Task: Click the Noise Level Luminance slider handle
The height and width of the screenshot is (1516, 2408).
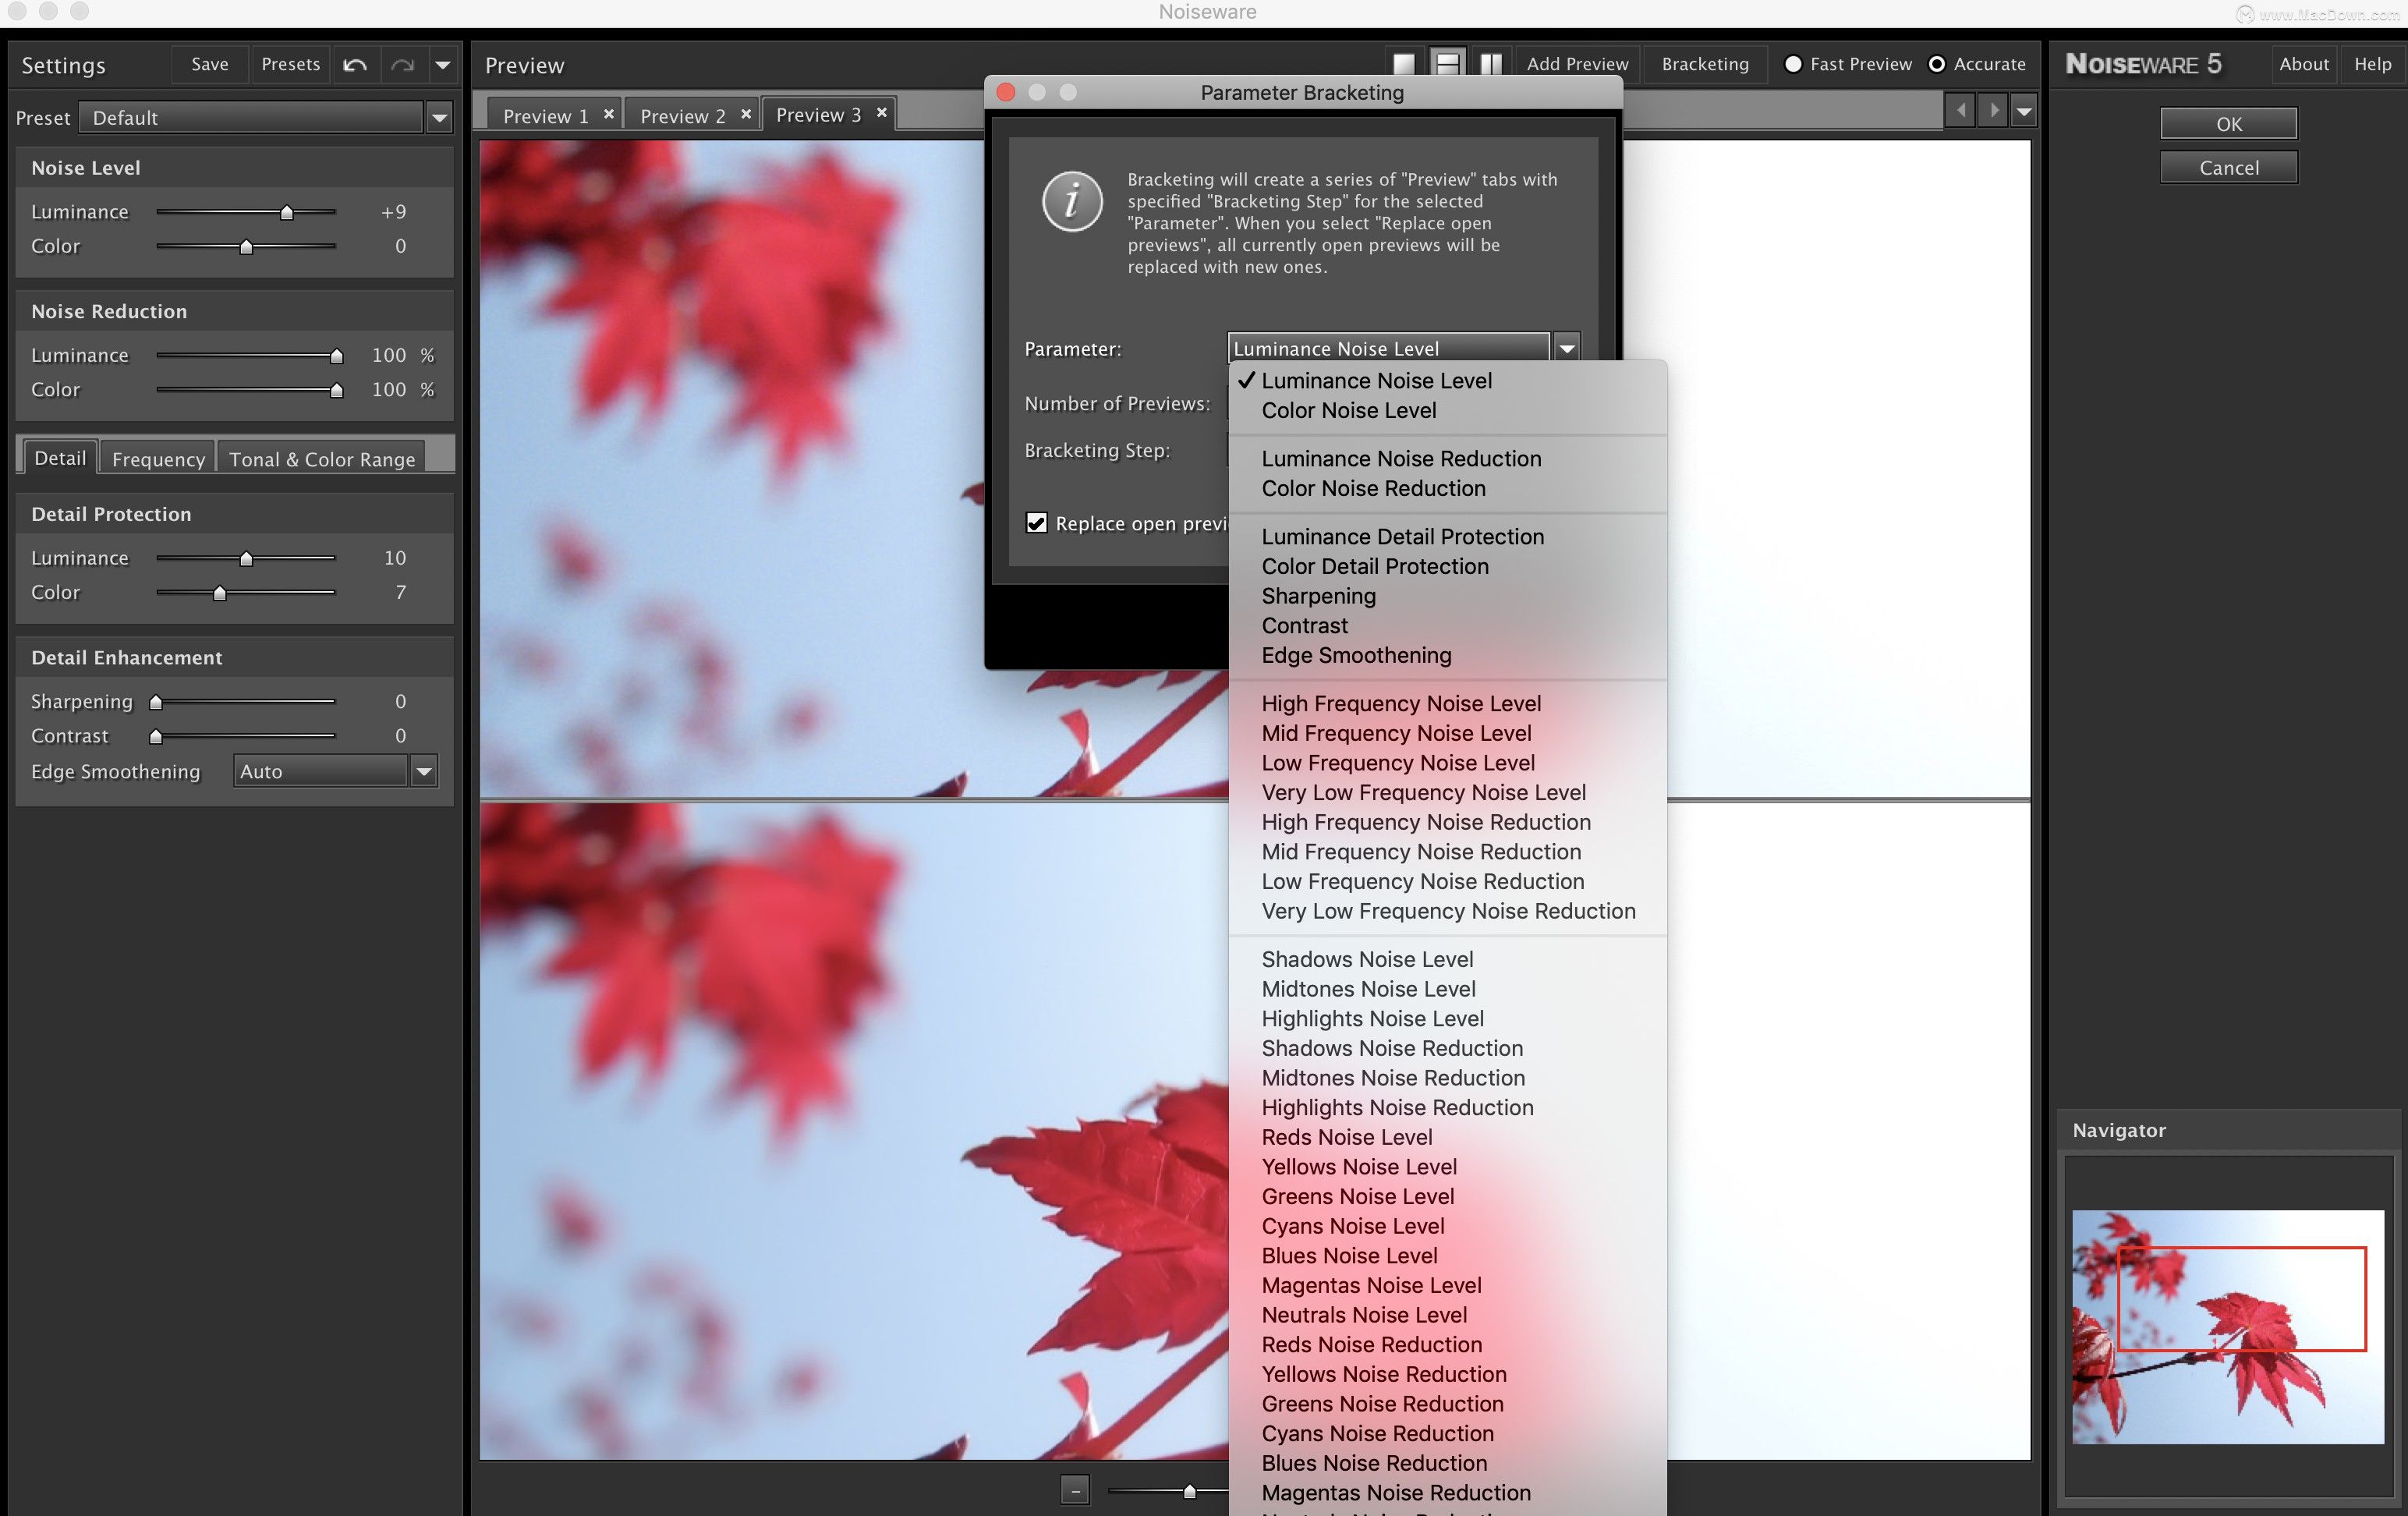Action: [287, 212]
